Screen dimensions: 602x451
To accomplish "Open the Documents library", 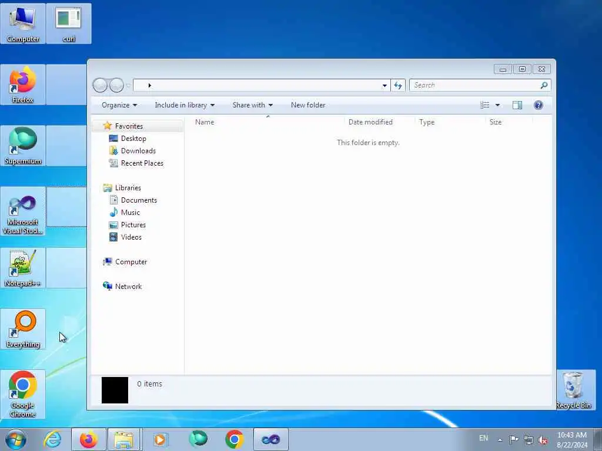I will tap(139, 200).
